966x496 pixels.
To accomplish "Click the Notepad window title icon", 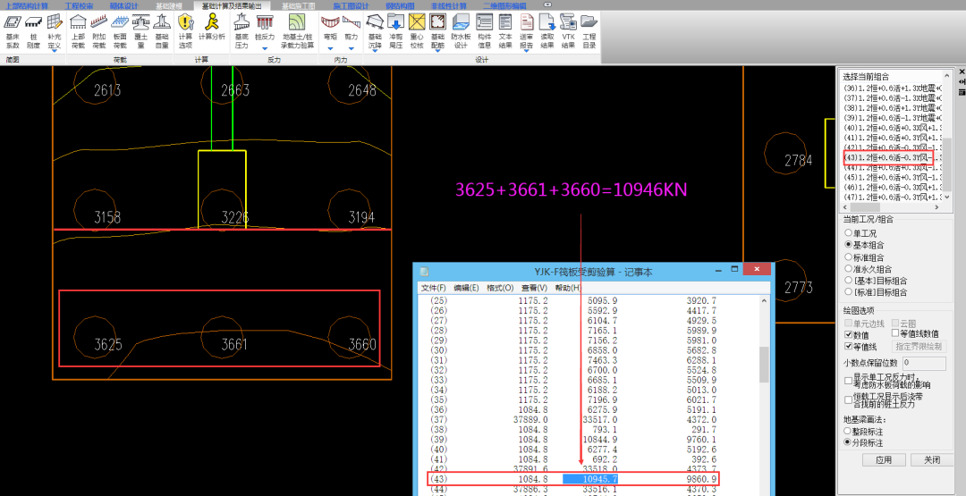I will click(x=425, y=272).
